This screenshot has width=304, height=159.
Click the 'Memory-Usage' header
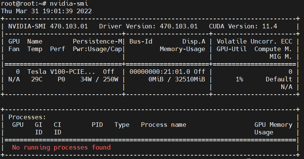coord(182,49)
